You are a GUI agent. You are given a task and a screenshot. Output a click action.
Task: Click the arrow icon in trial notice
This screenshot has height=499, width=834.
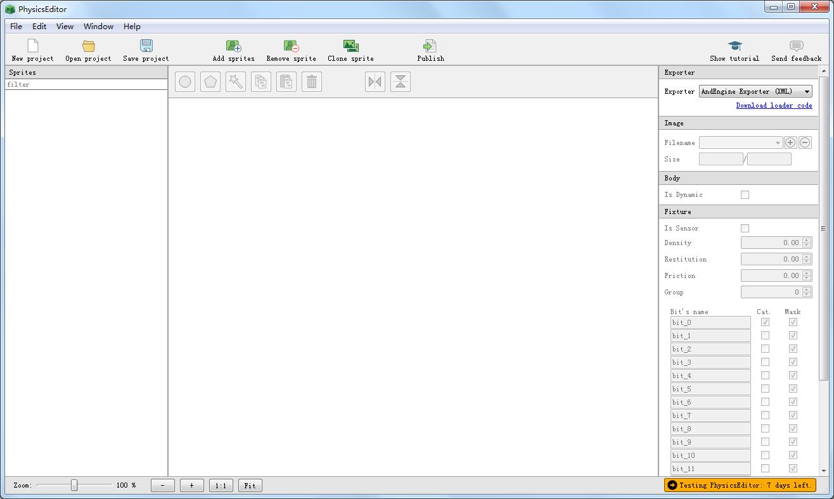[672, 485]
